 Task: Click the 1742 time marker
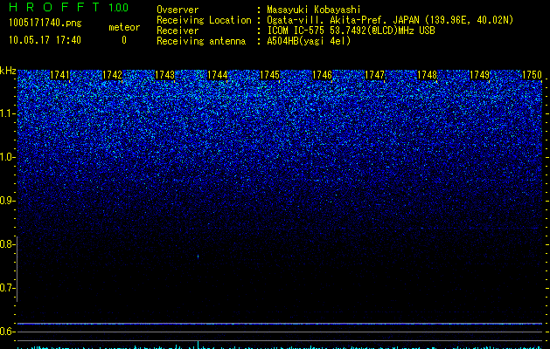tap(112, 75)
